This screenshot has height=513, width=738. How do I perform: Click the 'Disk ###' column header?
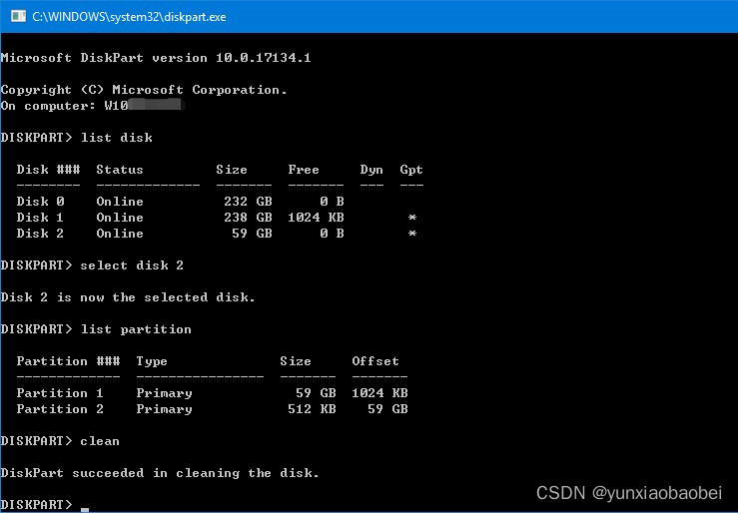tap(49, 170)
